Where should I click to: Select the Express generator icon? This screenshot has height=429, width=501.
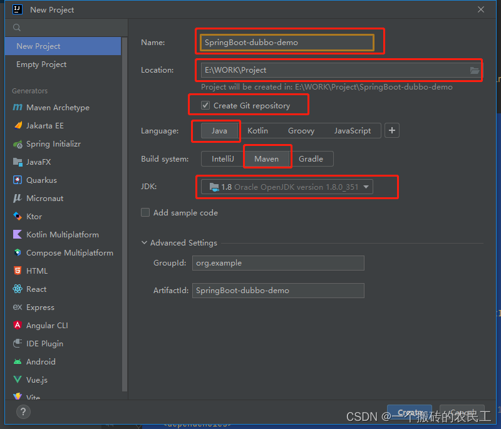pos(18,307)
